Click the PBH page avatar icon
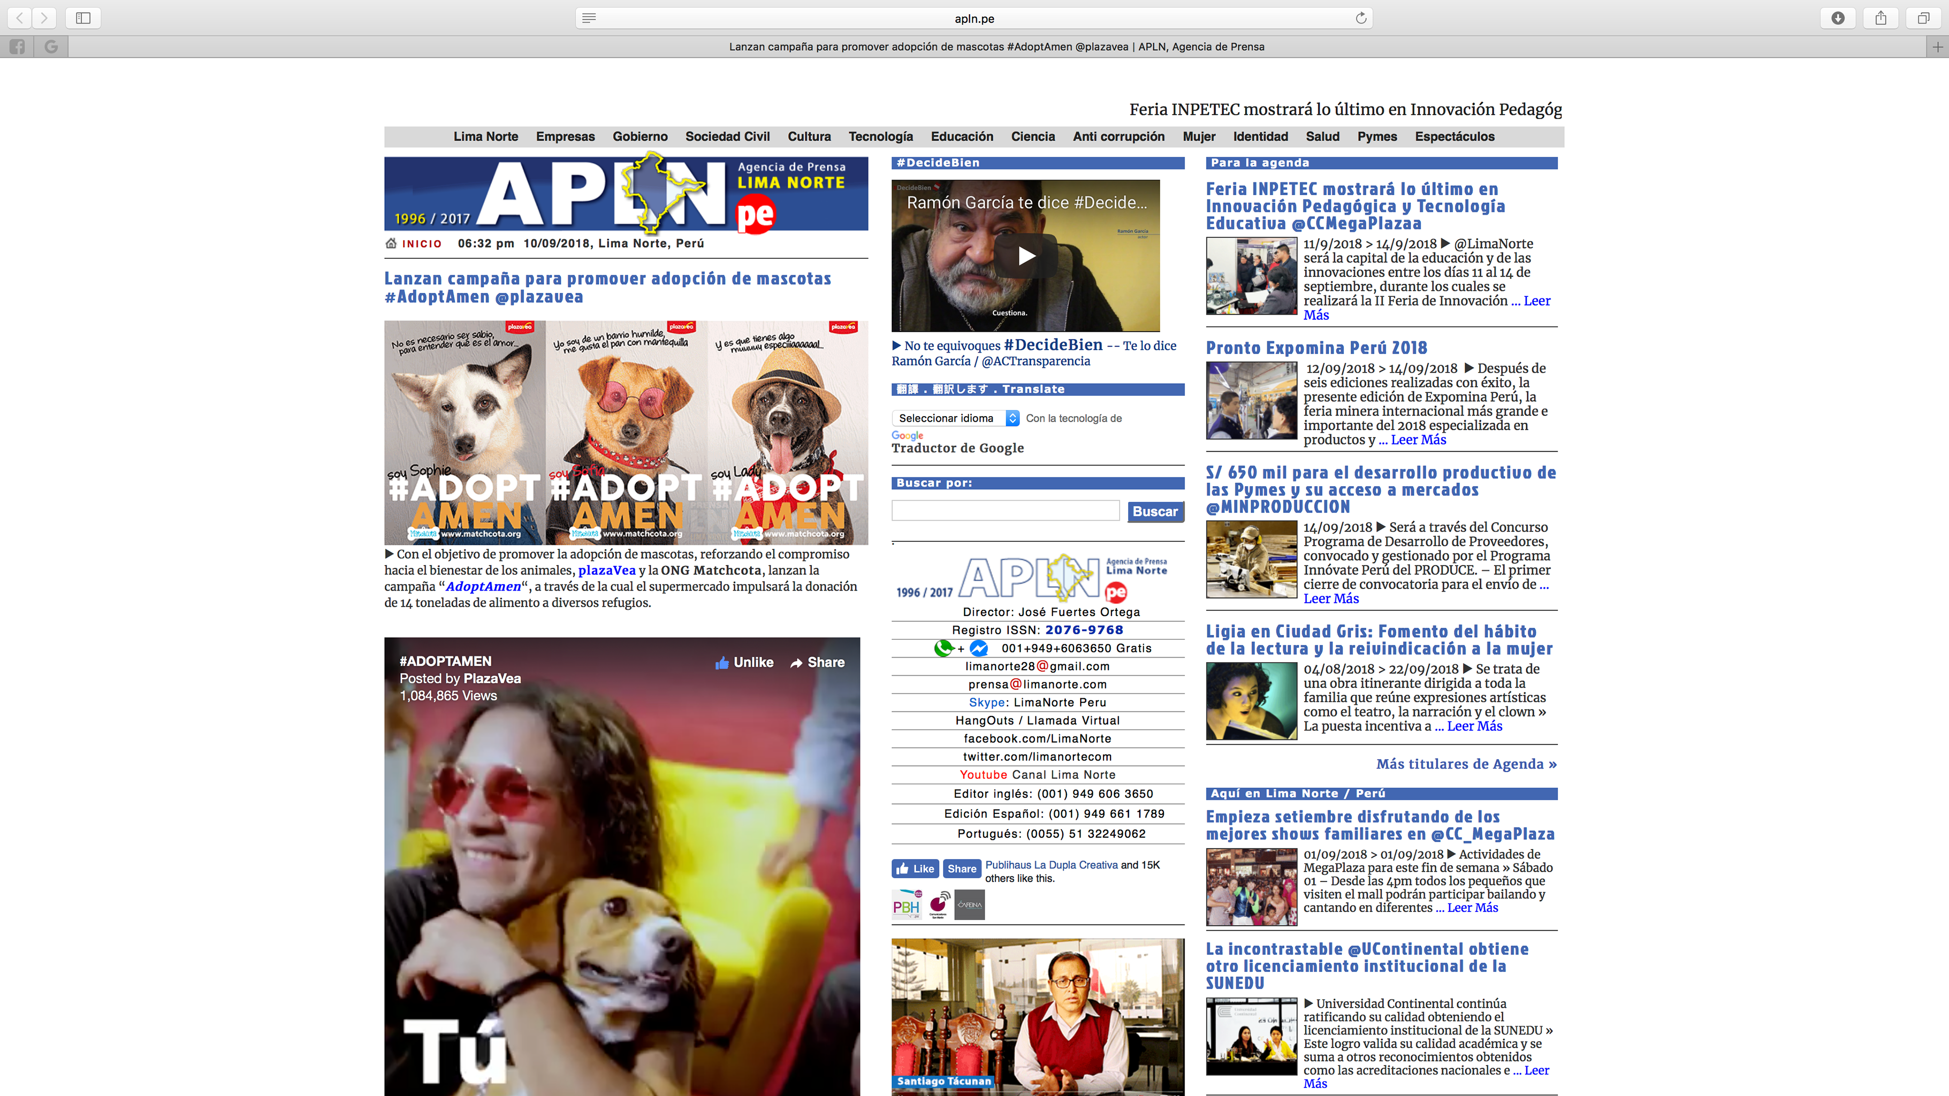1949x1096 pixels. pos(906,905)
